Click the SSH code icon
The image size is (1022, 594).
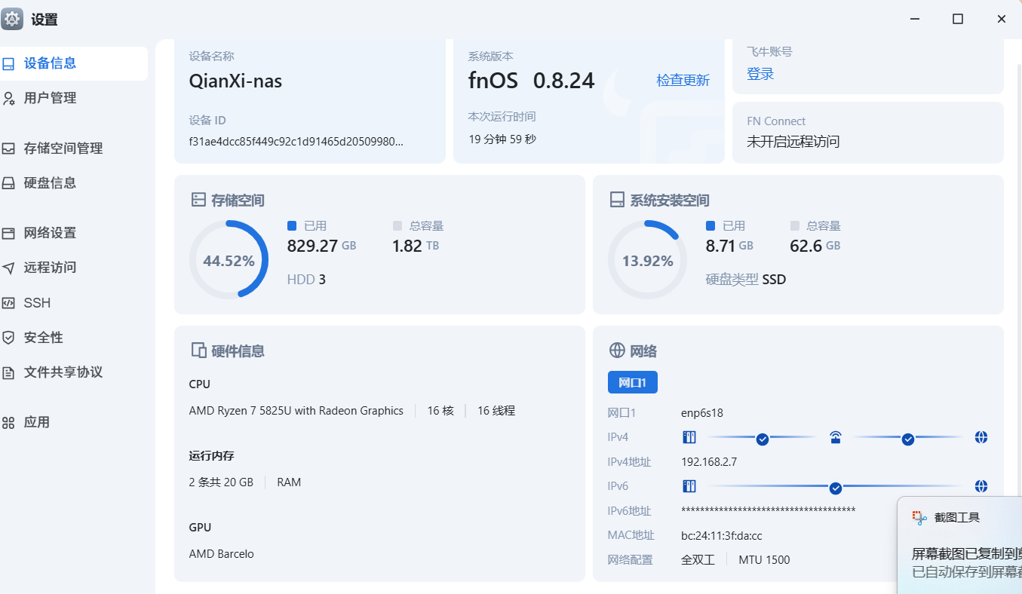point(8,303)
